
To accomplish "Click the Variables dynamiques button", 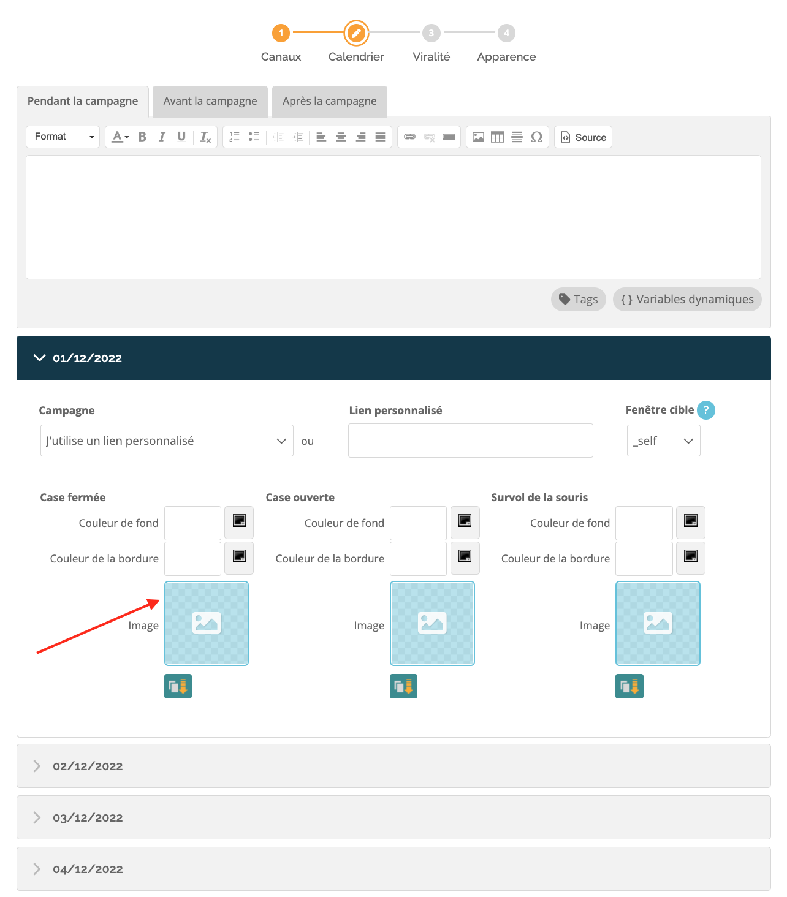I will pos(687,300).
